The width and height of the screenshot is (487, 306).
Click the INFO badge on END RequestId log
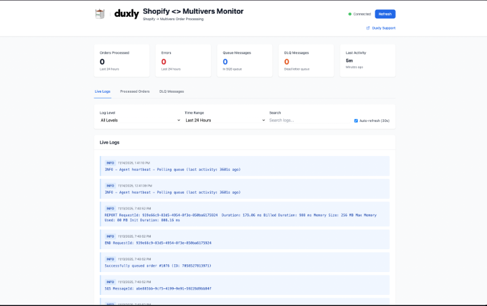pyautogui.click(x=110, y=236)
